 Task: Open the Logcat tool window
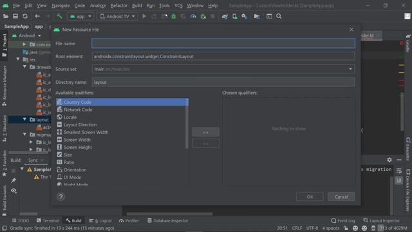pos(100,220)
